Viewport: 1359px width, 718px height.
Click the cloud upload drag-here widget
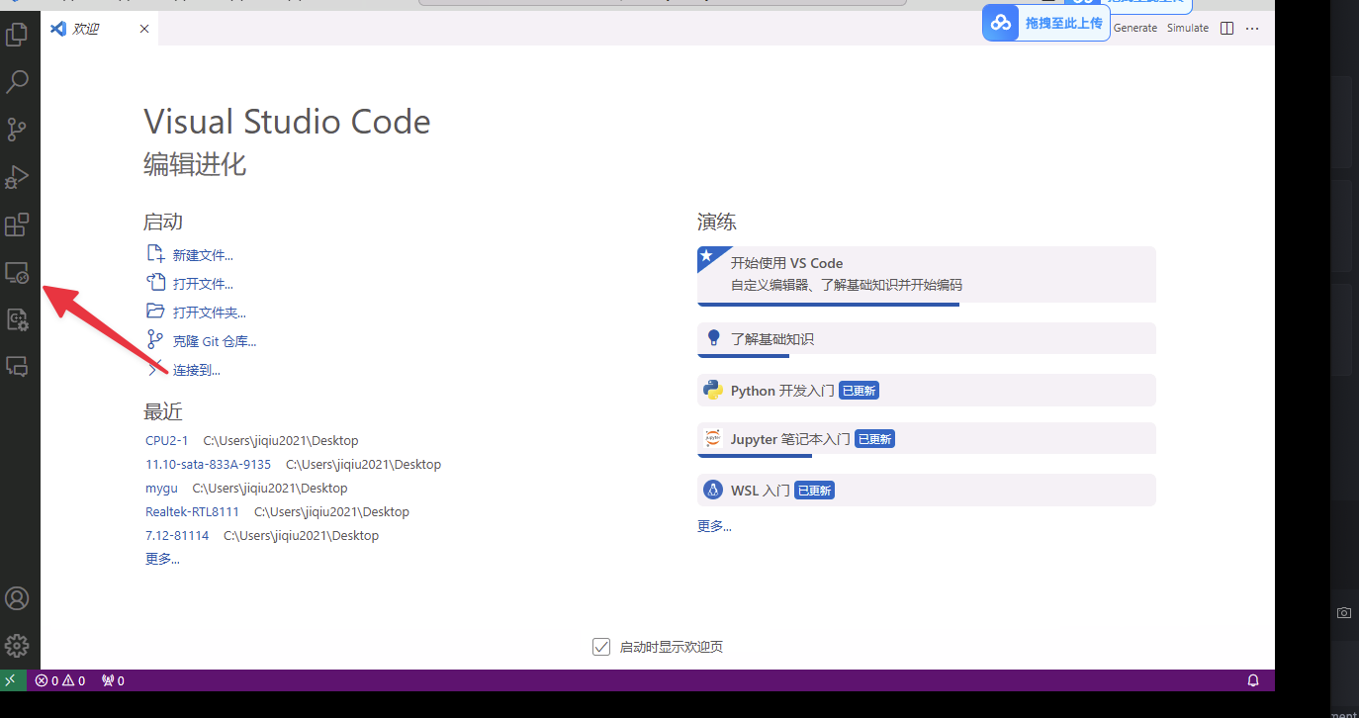click(x=1045, y=23)
